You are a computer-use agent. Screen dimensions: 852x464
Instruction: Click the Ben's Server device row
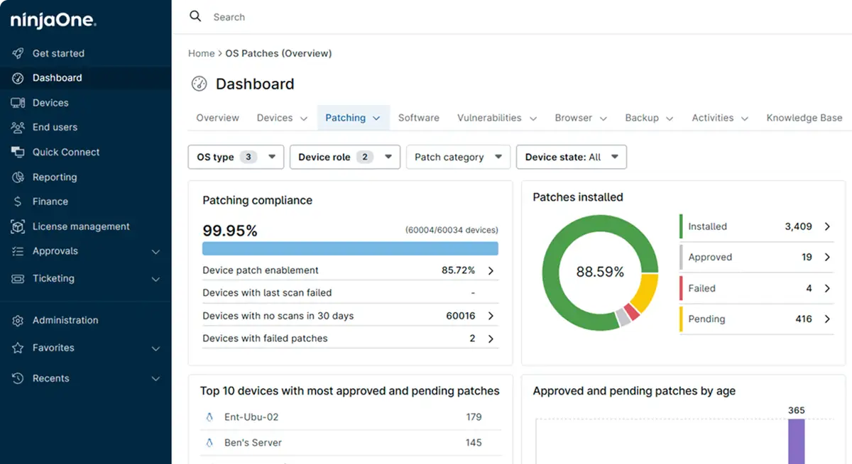(350, 443)
